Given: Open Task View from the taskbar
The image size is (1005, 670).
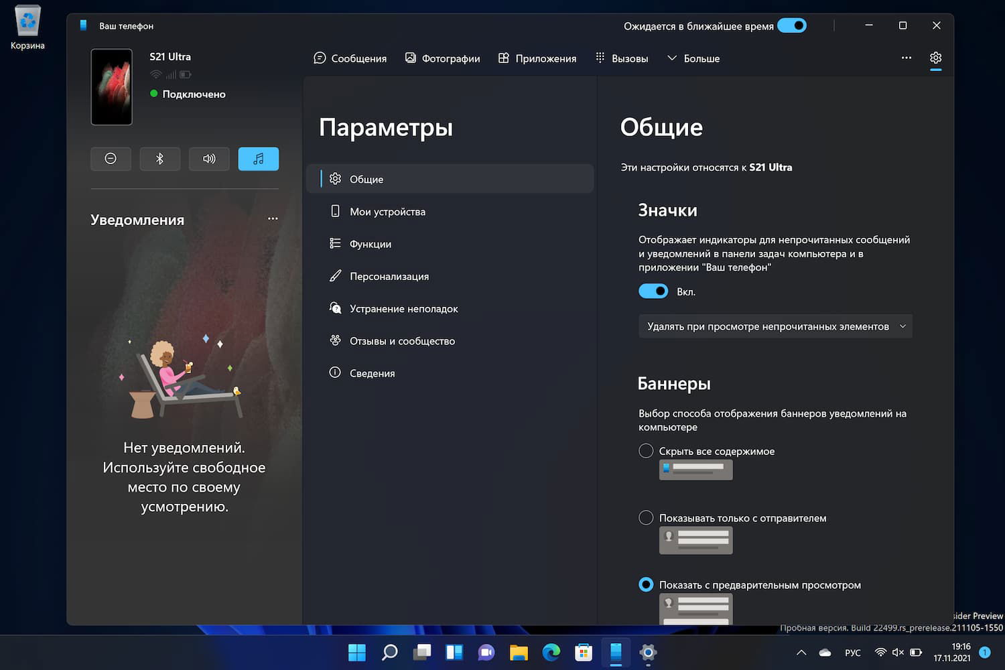Looking at the screenshot, I should click(x=422, y=652).
